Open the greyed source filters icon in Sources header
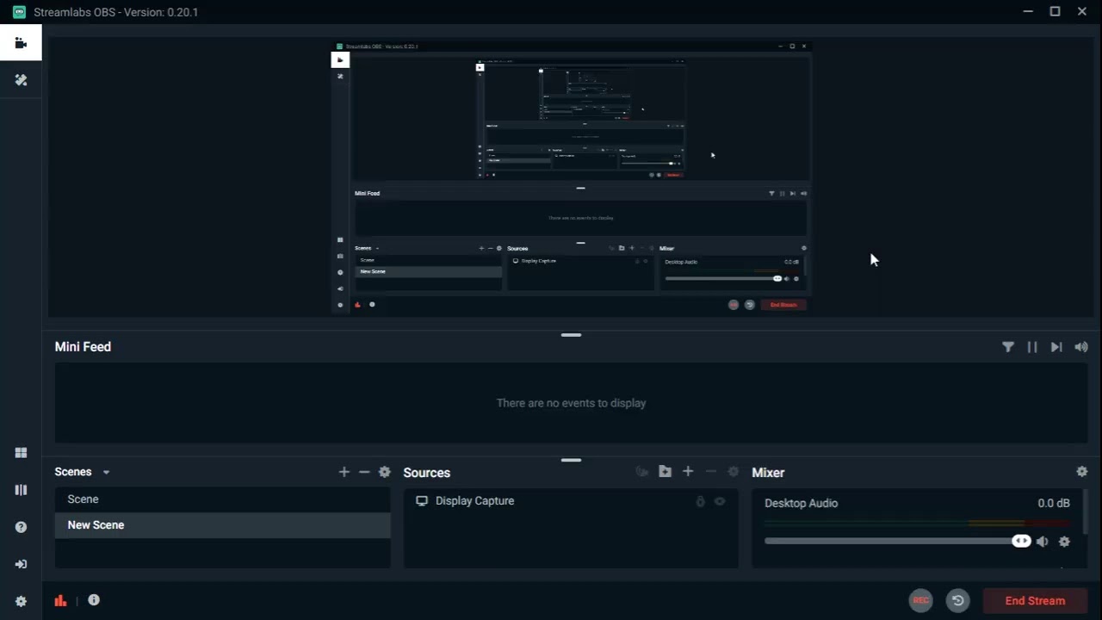The width and height of the screenshot is (1102, 620). [641, 472]
